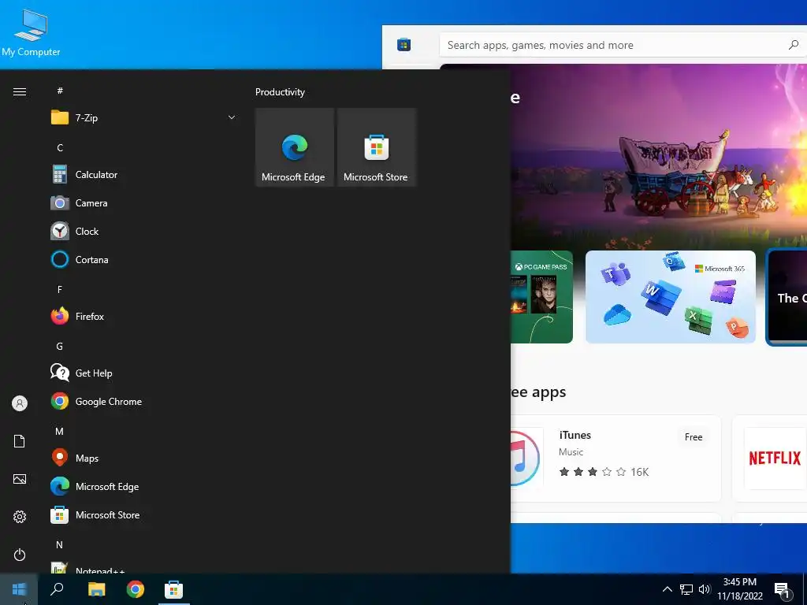Click the Free button on iTunes
Viewport: 807px width, 605px height.
coord(694,437)
